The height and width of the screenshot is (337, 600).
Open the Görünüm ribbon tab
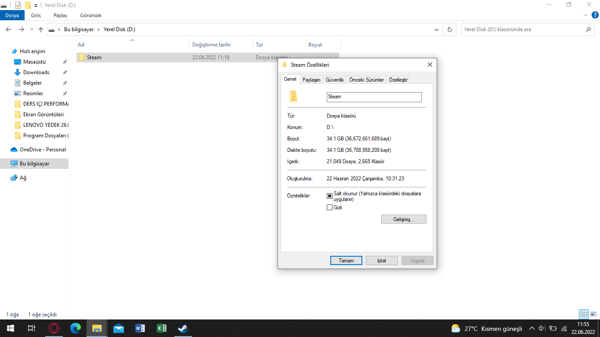[91, 15]
